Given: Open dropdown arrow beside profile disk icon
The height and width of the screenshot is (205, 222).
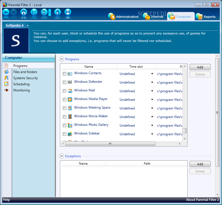Looking at the screenshot, I should pyautogui.click(x=50, y=12).
